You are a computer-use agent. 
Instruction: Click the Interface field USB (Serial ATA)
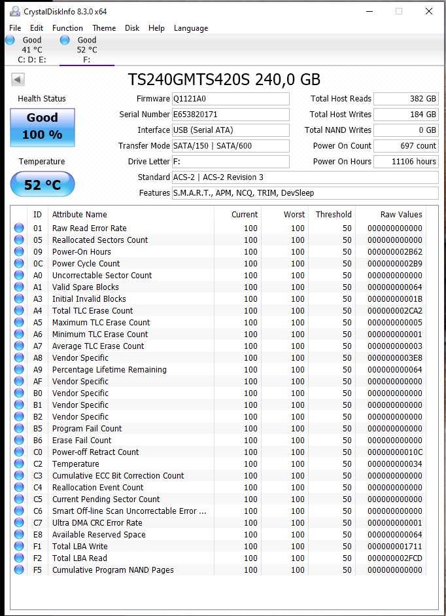[231, 130]
